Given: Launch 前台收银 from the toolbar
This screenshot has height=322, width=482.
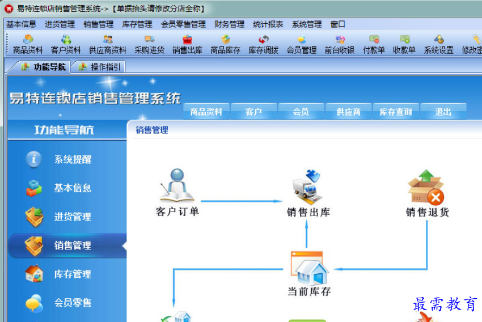Looking at the screenshot, I should click(340, 44).
